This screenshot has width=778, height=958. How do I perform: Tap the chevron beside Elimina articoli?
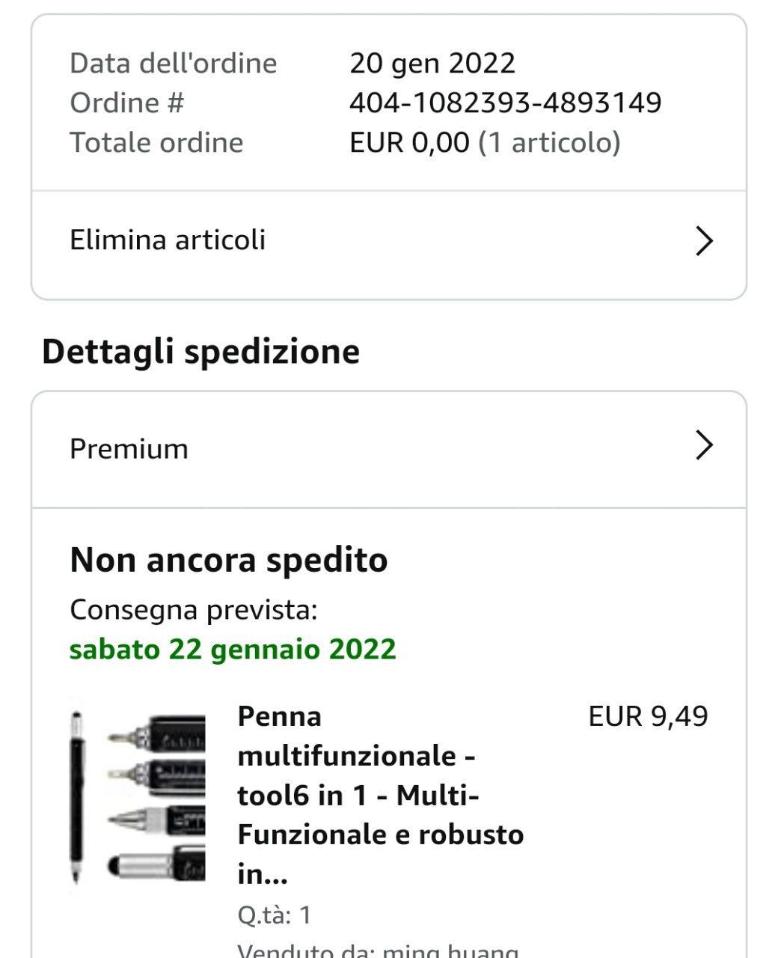(x=704, y=241)
